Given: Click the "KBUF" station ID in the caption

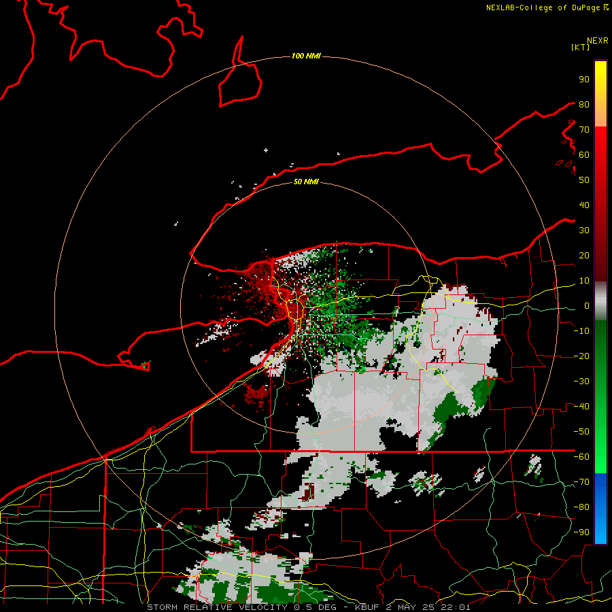Looking at the screenshot, I should (x=367, y=607).
